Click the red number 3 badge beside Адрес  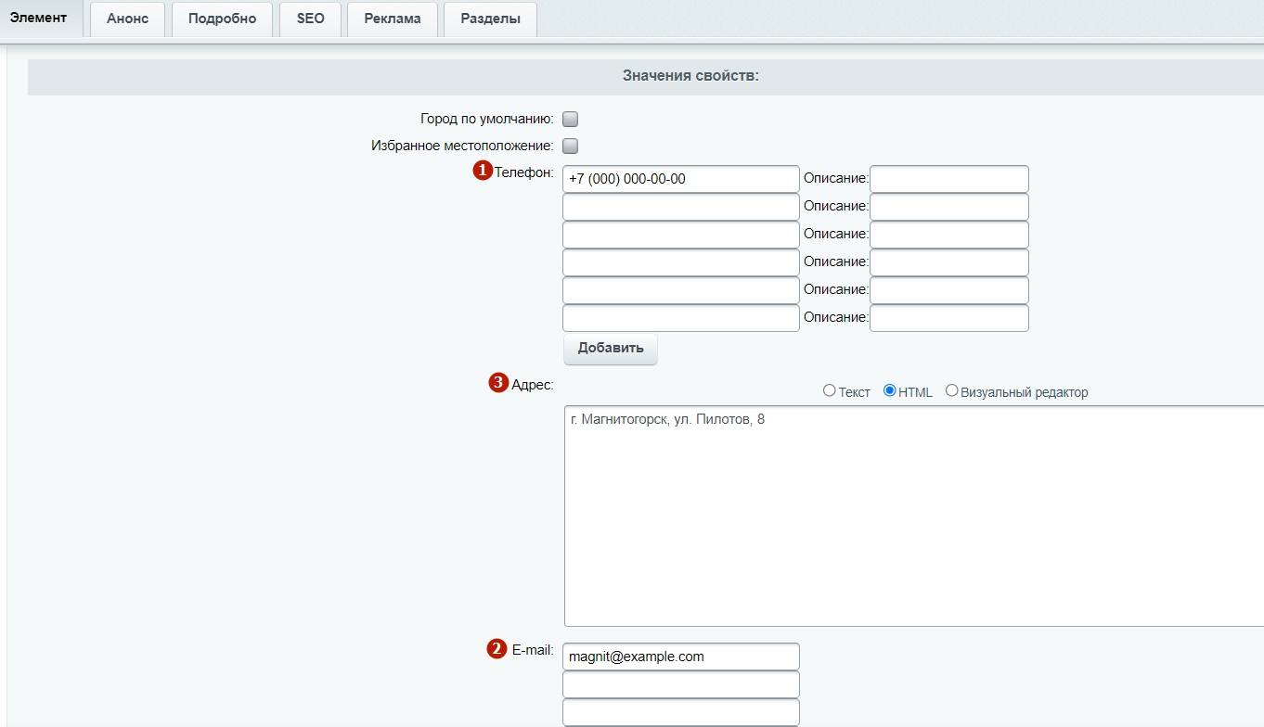pyautogui.click(x=498, y=383)
